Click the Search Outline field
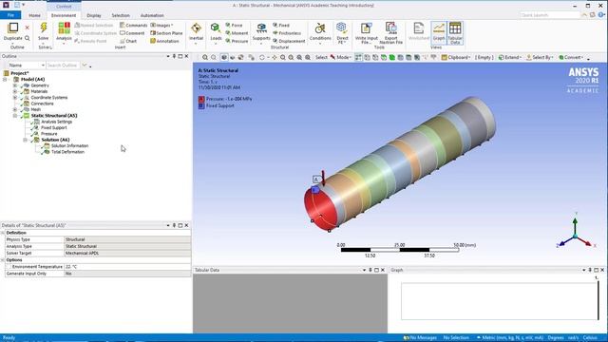 [x=63, y=66]
